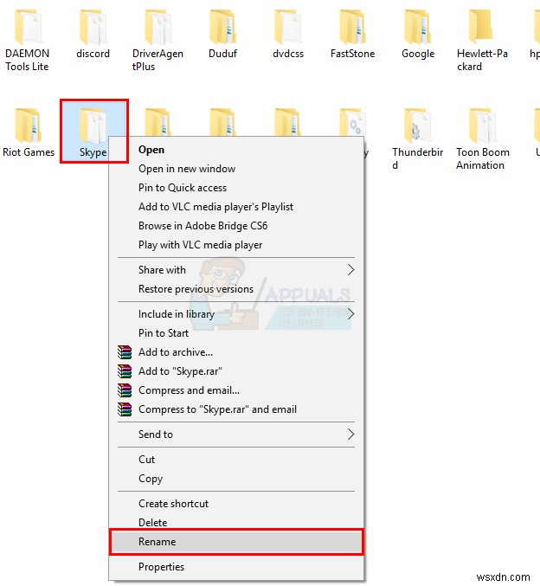Image resolution: width=540 pixels, height=586 pixels.
Task: Click WinRAR icon beside Compress to "Skype.rar" and email
Action: (x=125, y=409)
